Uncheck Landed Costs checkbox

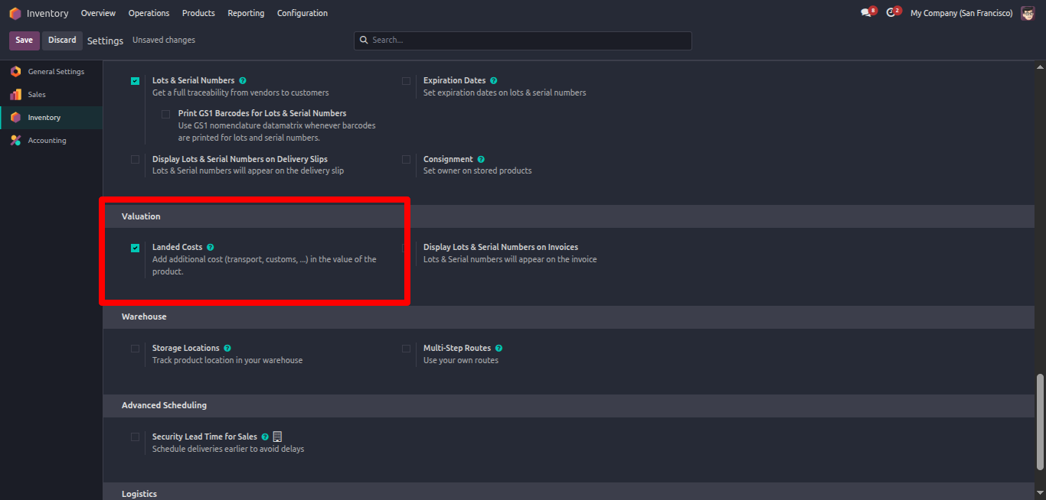(136, 248)
